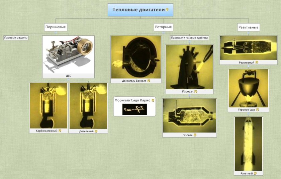This screenshot has height=179, width=281.
Task: Select the rocket image above Ракетный
Action: click(x=248, y=144)
